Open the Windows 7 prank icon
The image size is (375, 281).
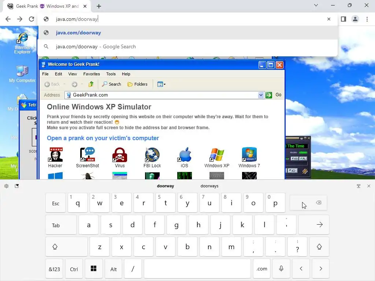(249, 157)
